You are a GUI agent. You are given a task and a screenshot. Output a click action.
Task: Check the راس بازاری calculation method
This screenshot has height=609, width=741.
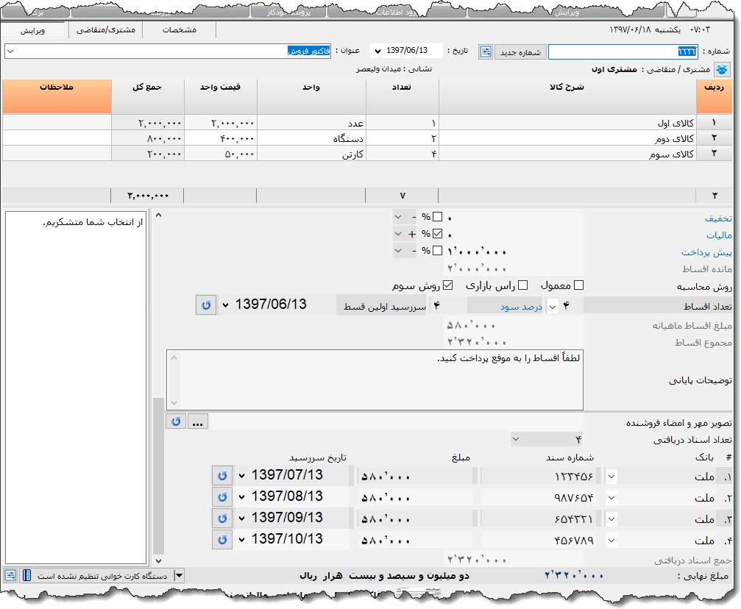(522, 285)
